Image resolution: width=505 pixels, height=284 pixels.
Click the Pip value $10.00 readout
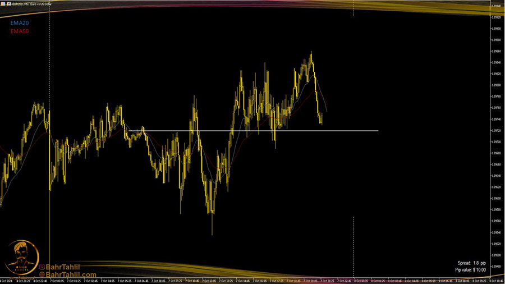(x=470, y=270)
